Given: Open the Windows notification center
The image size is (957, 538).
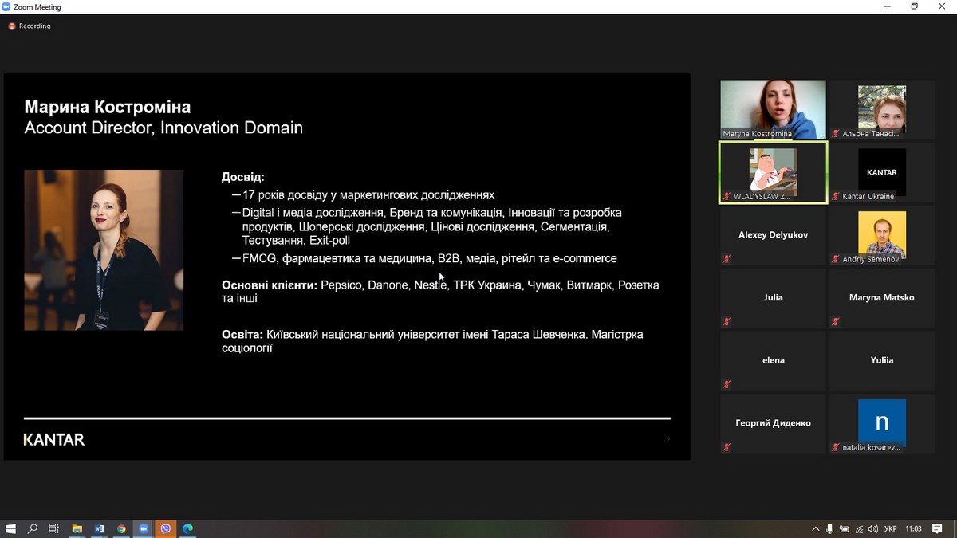Looking at the screenshot, I should tap(938, 528).
